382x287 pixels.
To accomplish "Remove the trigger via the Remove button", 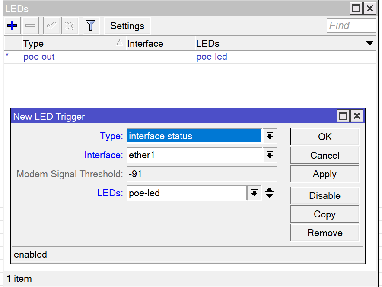I will (x=324, y=233).
